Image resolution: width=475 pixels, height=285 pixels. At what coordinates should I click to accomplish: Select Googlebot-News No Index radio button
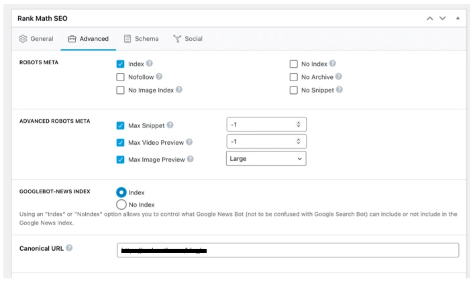[x=121, y=205]
